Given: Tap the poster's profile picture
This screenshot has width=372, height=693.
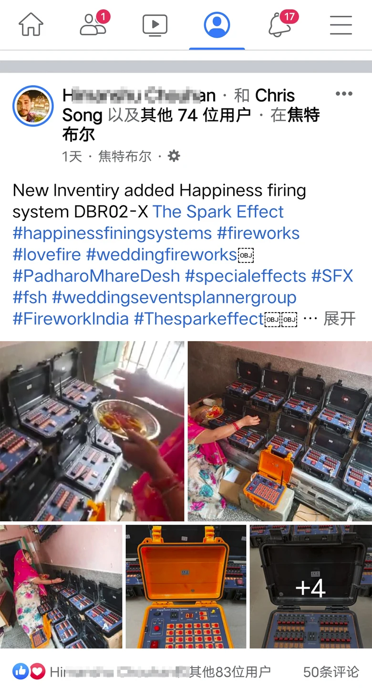Looking at the screenshot, I should click(33, 106).
